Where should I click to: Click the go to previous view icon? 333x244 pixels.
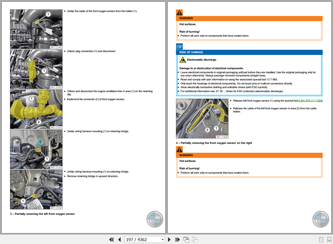tap(186, 239)
